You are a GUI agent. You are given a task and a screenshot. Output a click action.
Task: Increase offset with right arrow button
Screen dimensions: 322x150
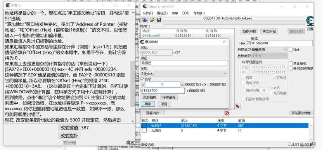[x=182, y=84]
